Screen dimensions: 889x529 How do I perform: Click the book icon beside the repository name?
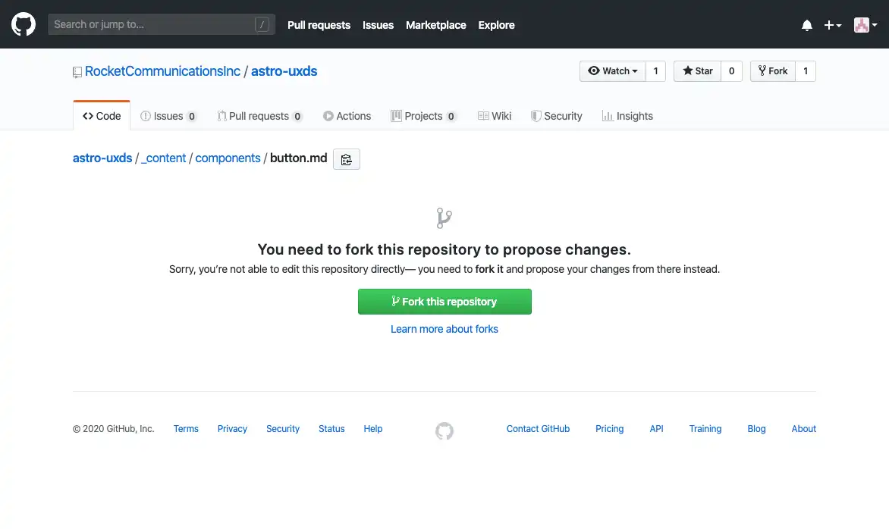77,70
